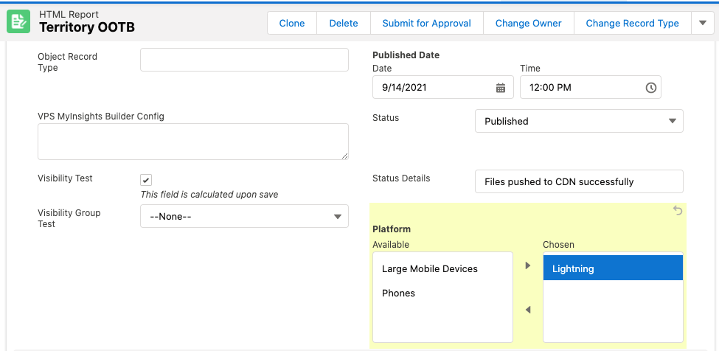Open the Visibility Group Test dropdown
719x351 pixels.
point(244,217)
